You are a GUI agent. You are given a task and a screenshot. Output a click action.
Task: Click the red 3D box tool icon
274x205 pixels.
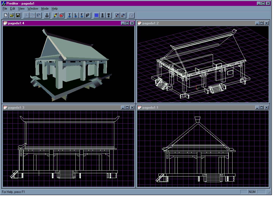click(x=61, y=15)
